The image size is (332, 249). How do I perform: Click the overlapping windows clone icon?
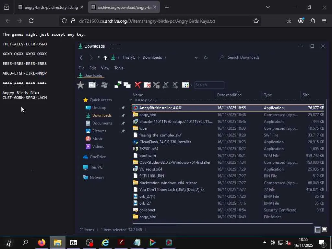pyautogui.click(x=127, y=85)
